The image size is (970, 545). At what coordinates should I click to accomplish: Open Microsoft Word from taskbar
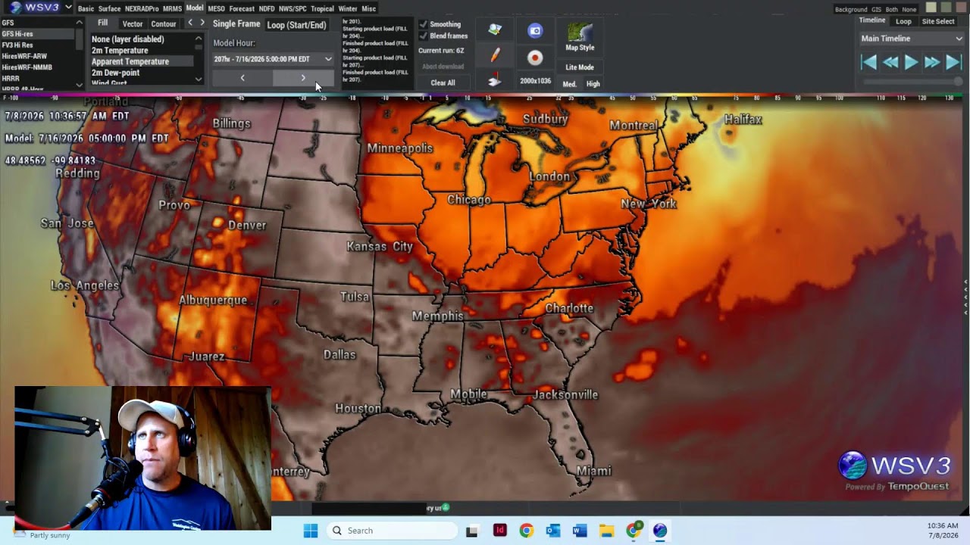point(580,531)
